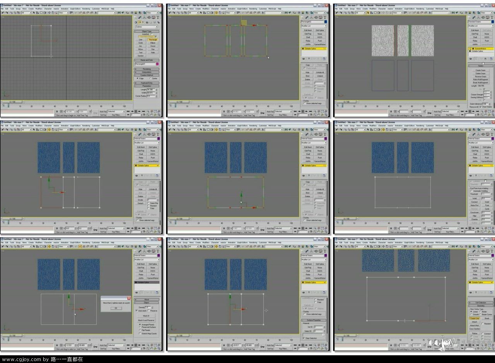Click OK in 'More than 2 splines' dialog
Image resolution: width=495 pixels, height=363 pixels.
(x=116, y=308)
